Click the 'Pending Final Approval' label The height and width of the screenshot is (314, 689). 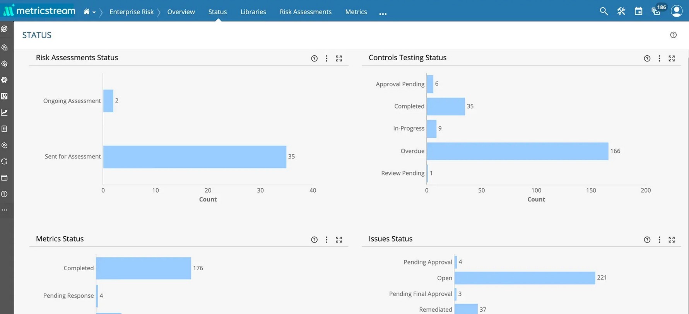tap(421, 294)
